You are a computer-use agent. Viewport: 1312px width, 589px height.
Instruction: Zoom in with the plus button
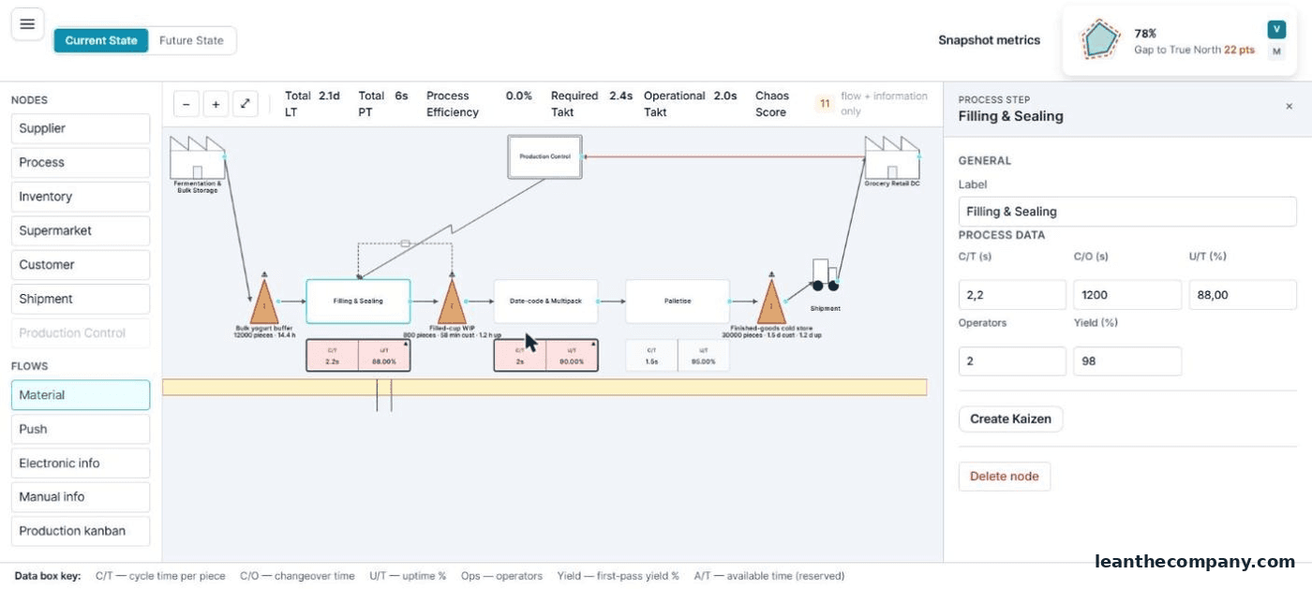[216, 104]
